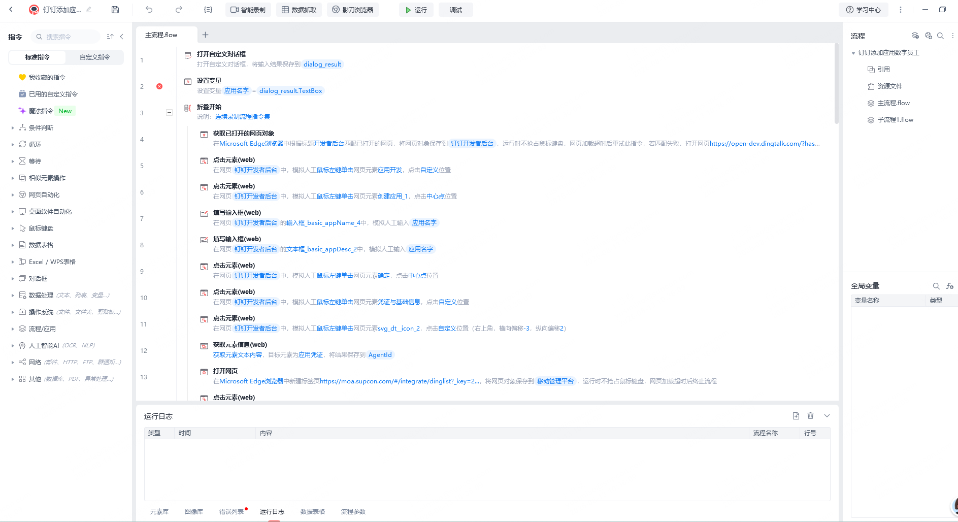Collapse the 指令 panel with the chevron
Screen dimensions: 958x522
tap(122, 37)
